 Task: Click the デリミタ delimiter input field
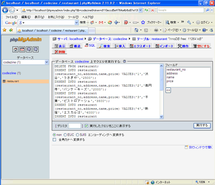pos(75,126)
